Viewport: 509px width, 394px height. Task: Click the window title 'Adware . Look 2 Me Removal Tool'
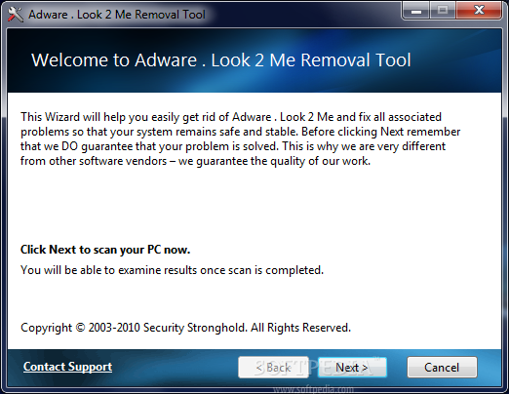[117, 15]
